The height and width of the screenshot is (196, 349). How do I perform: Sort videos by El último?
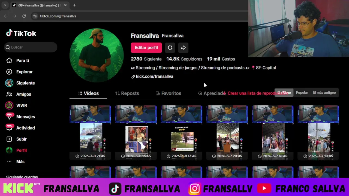coord(284,93)
